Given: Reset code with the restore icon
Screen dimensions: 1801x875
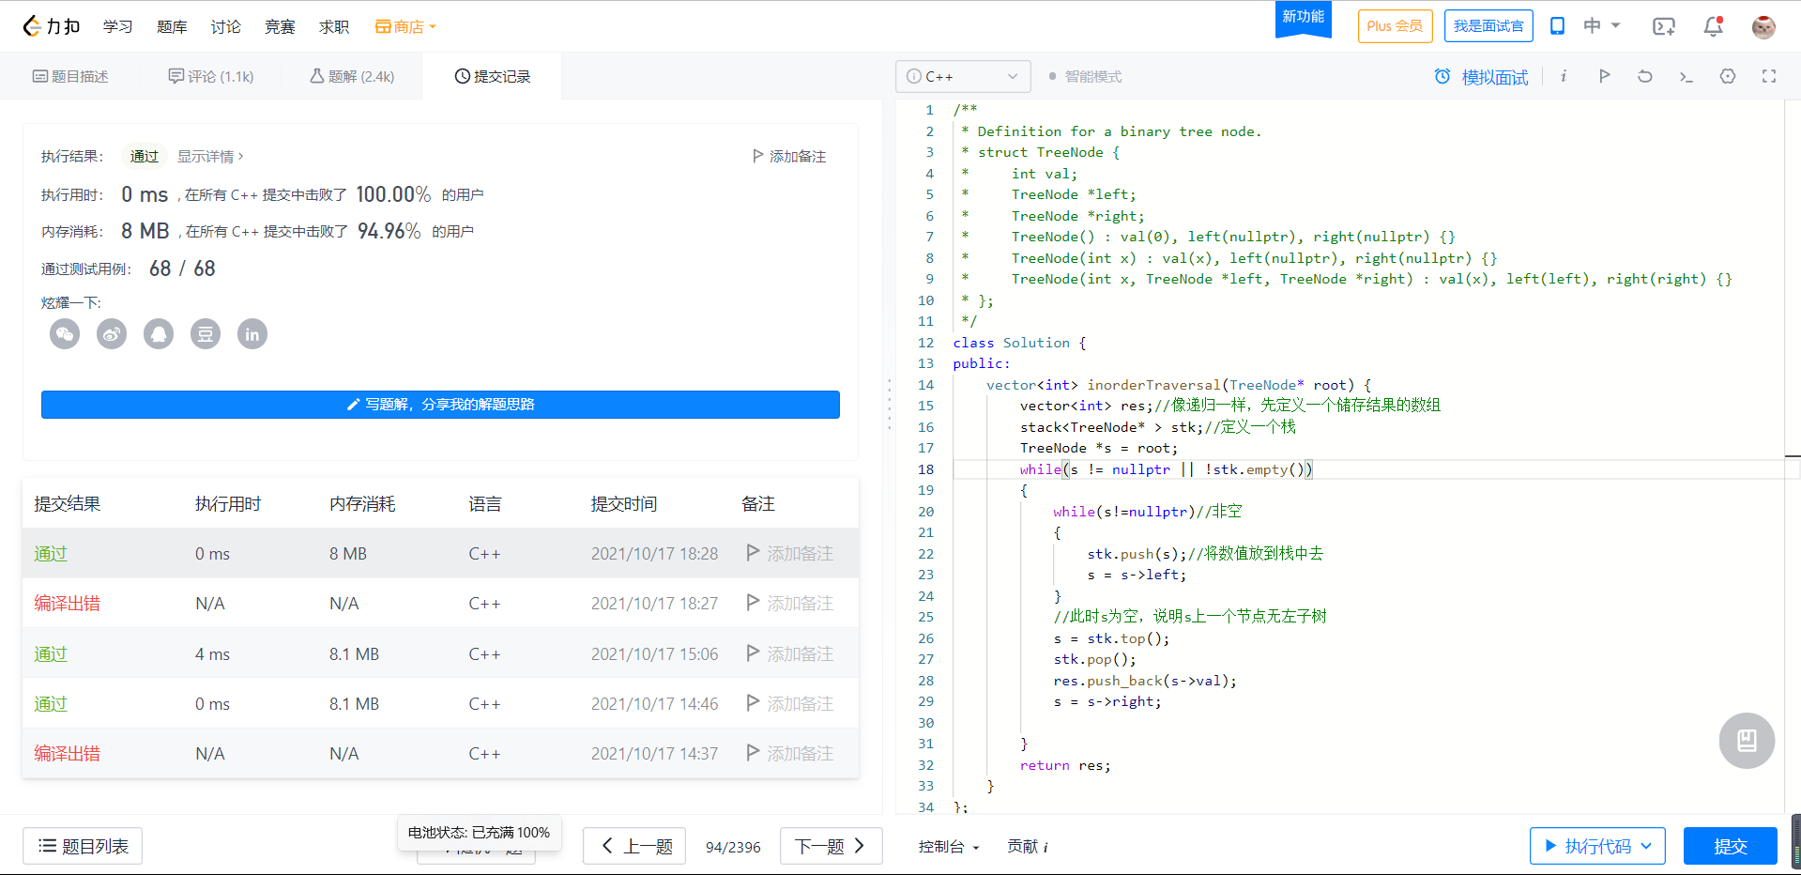Looking at the screenshot, I should (x=1645, y=76).
